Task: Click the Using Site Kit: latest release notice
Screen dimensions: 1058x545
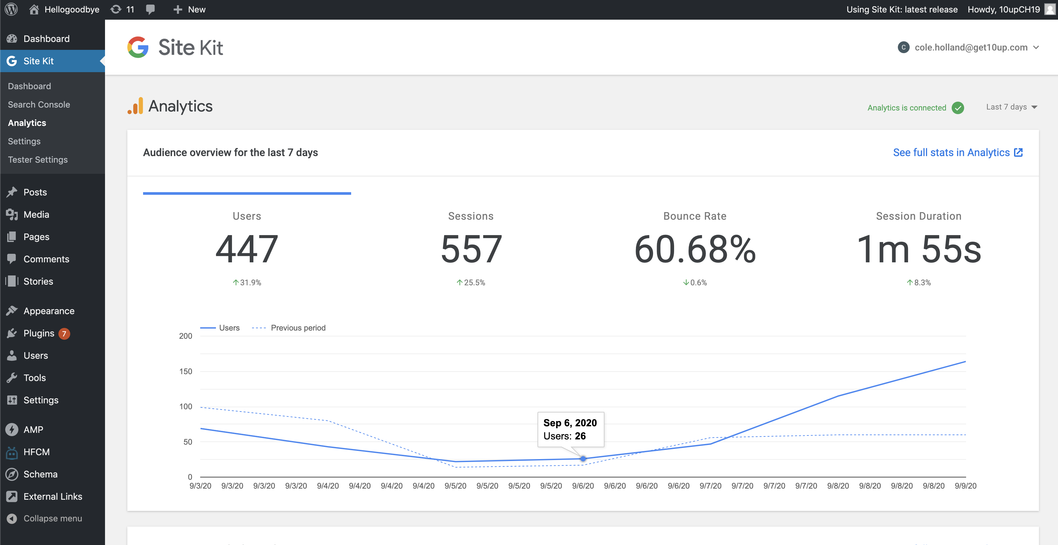Action: click(902, 10)
